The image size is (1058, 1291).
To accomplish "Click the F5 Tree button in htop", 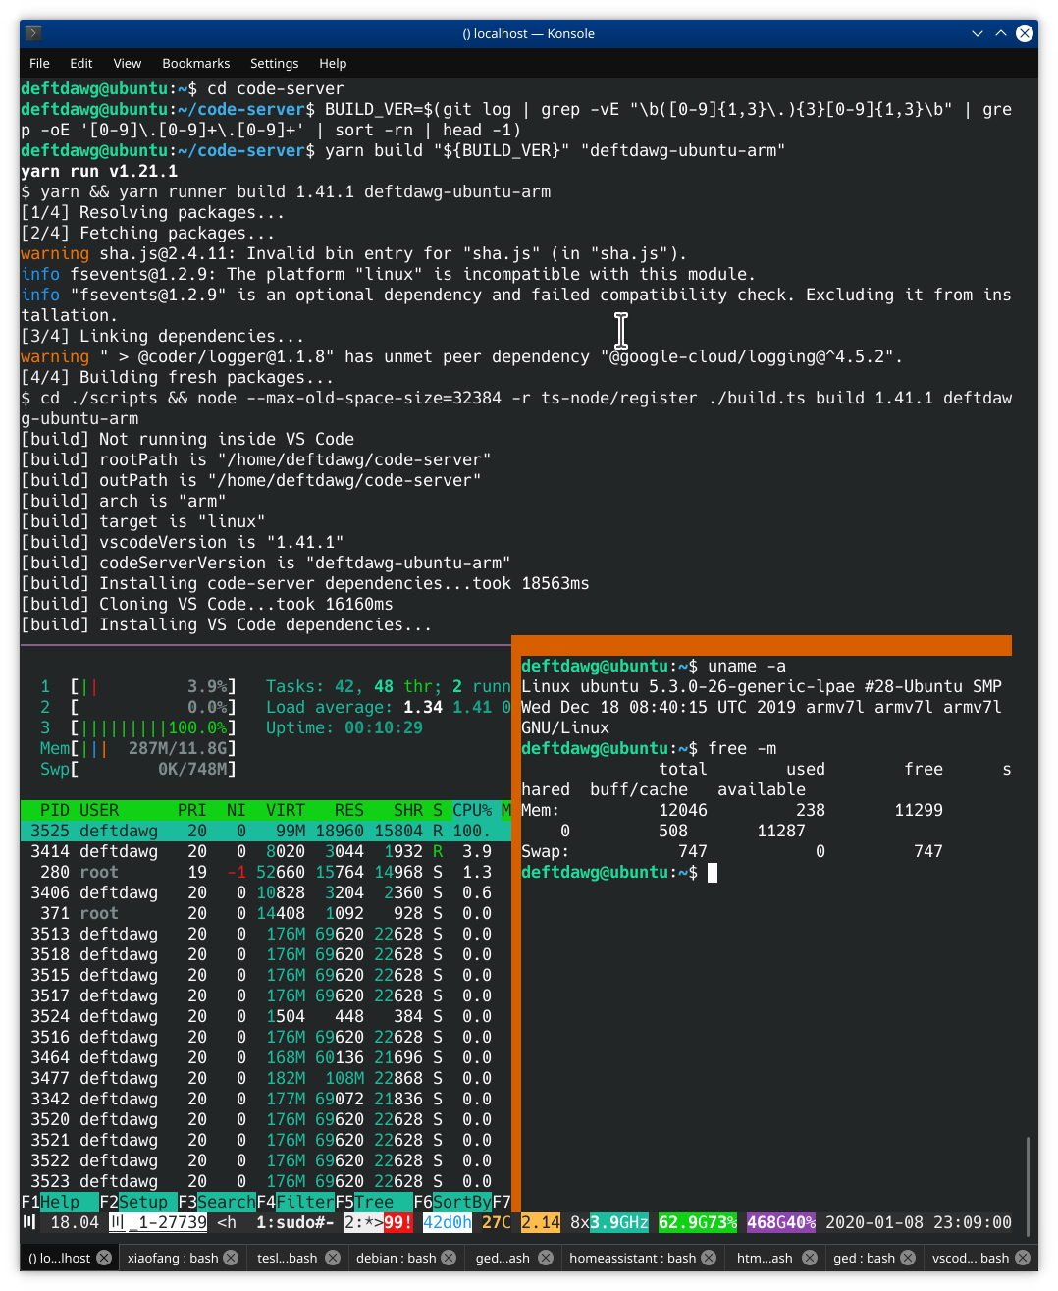I will tap(374, 1202).
